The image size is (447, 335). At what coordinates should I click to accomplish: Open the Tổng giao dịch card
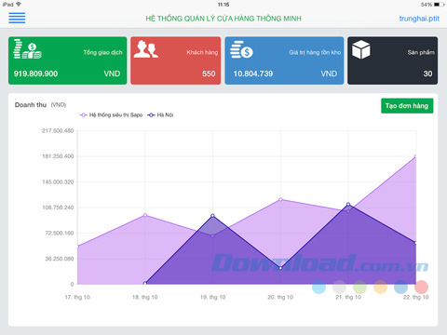tap(68, 60)
